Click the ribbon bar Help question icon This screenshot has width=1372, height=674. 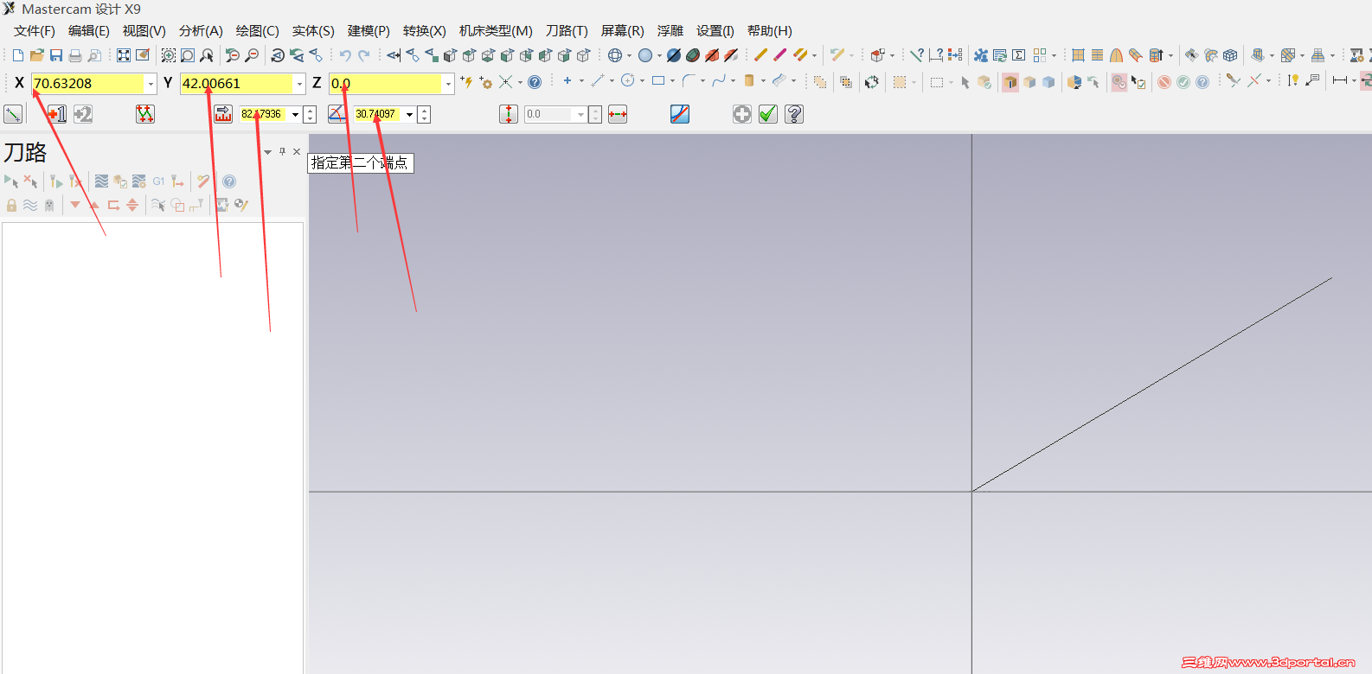pyautogui.click(x=794, y=114)
